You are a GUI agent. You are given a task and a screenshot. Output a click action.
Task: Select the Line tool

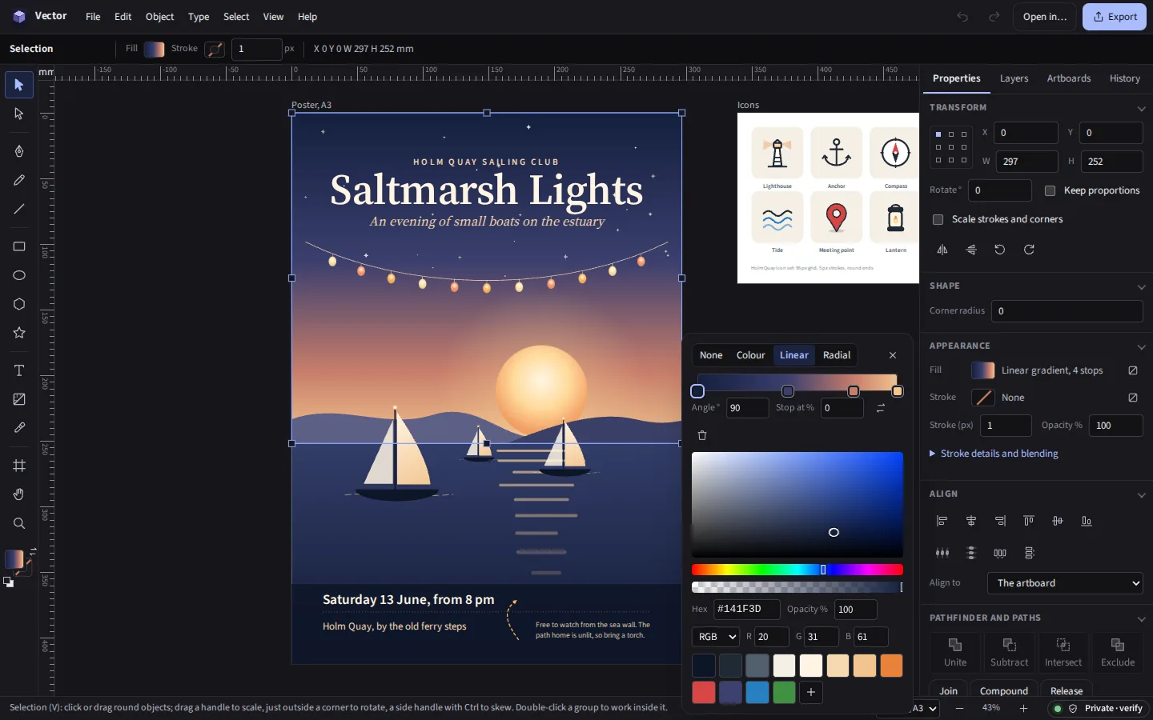coord(19,209)
